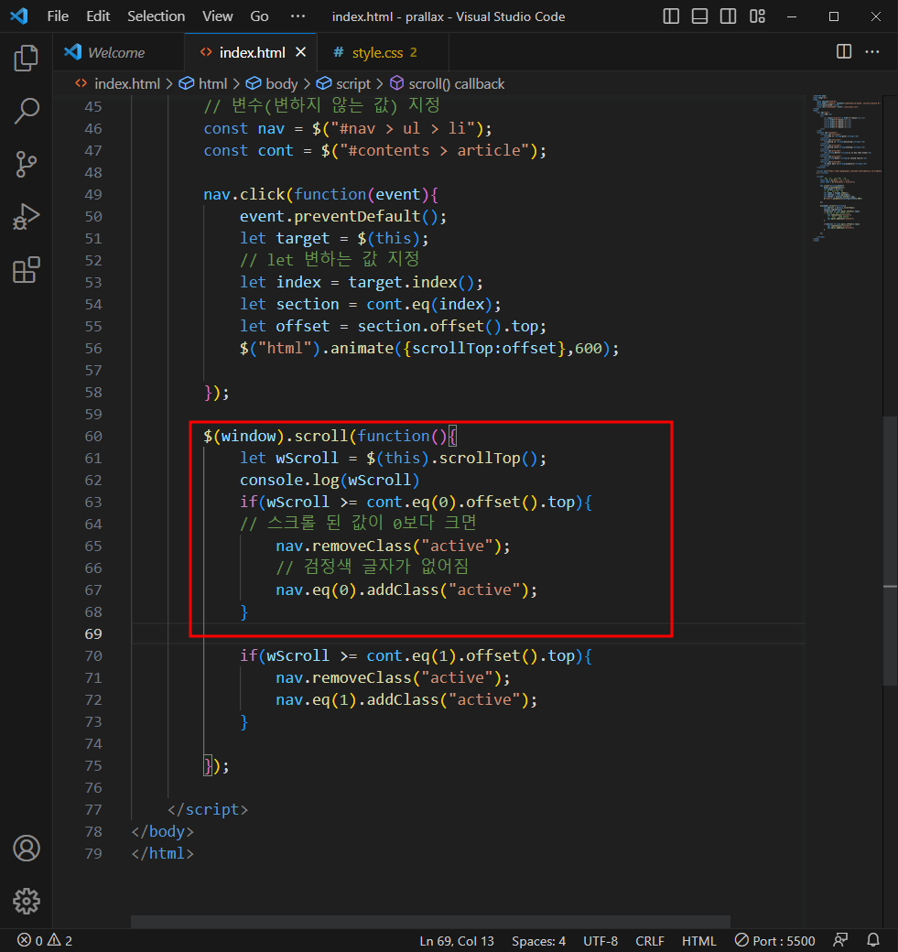Open Run and Debug view

click(27, 217)
